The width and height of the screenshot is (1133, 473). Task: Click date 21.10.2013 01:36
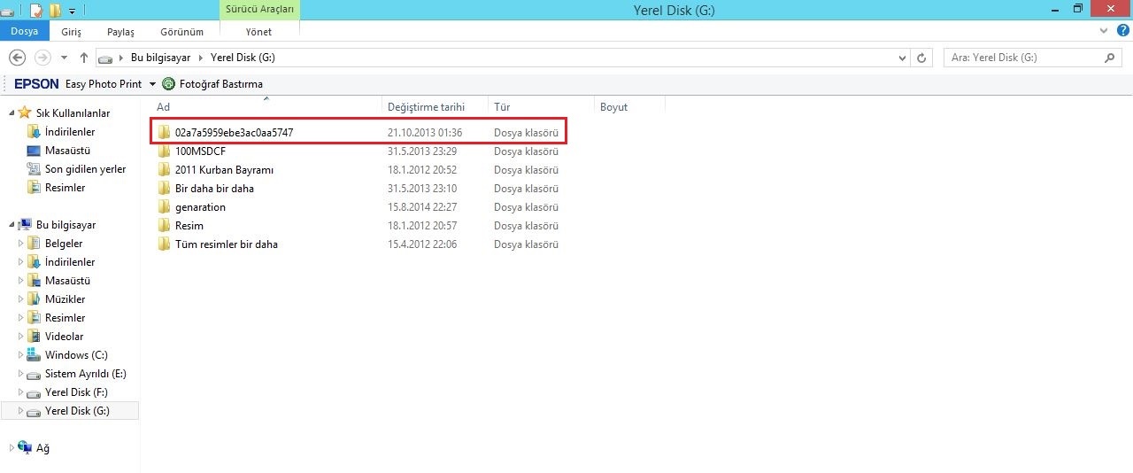pyautogui.click(x=425, y=132)
